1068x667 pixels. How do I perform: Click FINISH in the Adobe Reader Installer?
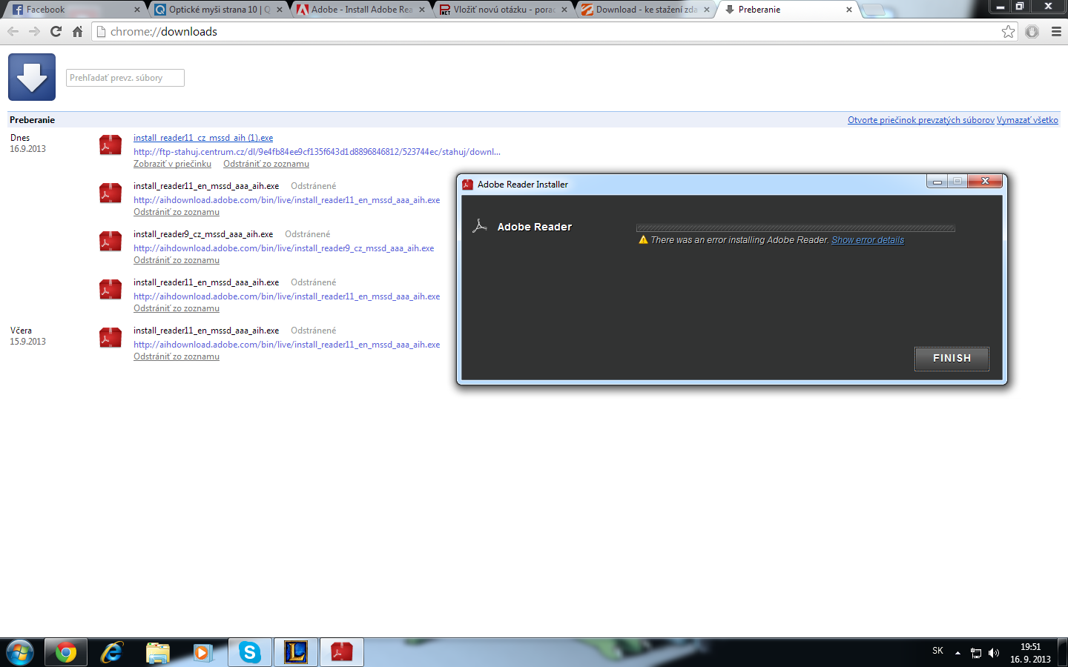(x=952, y=358)
